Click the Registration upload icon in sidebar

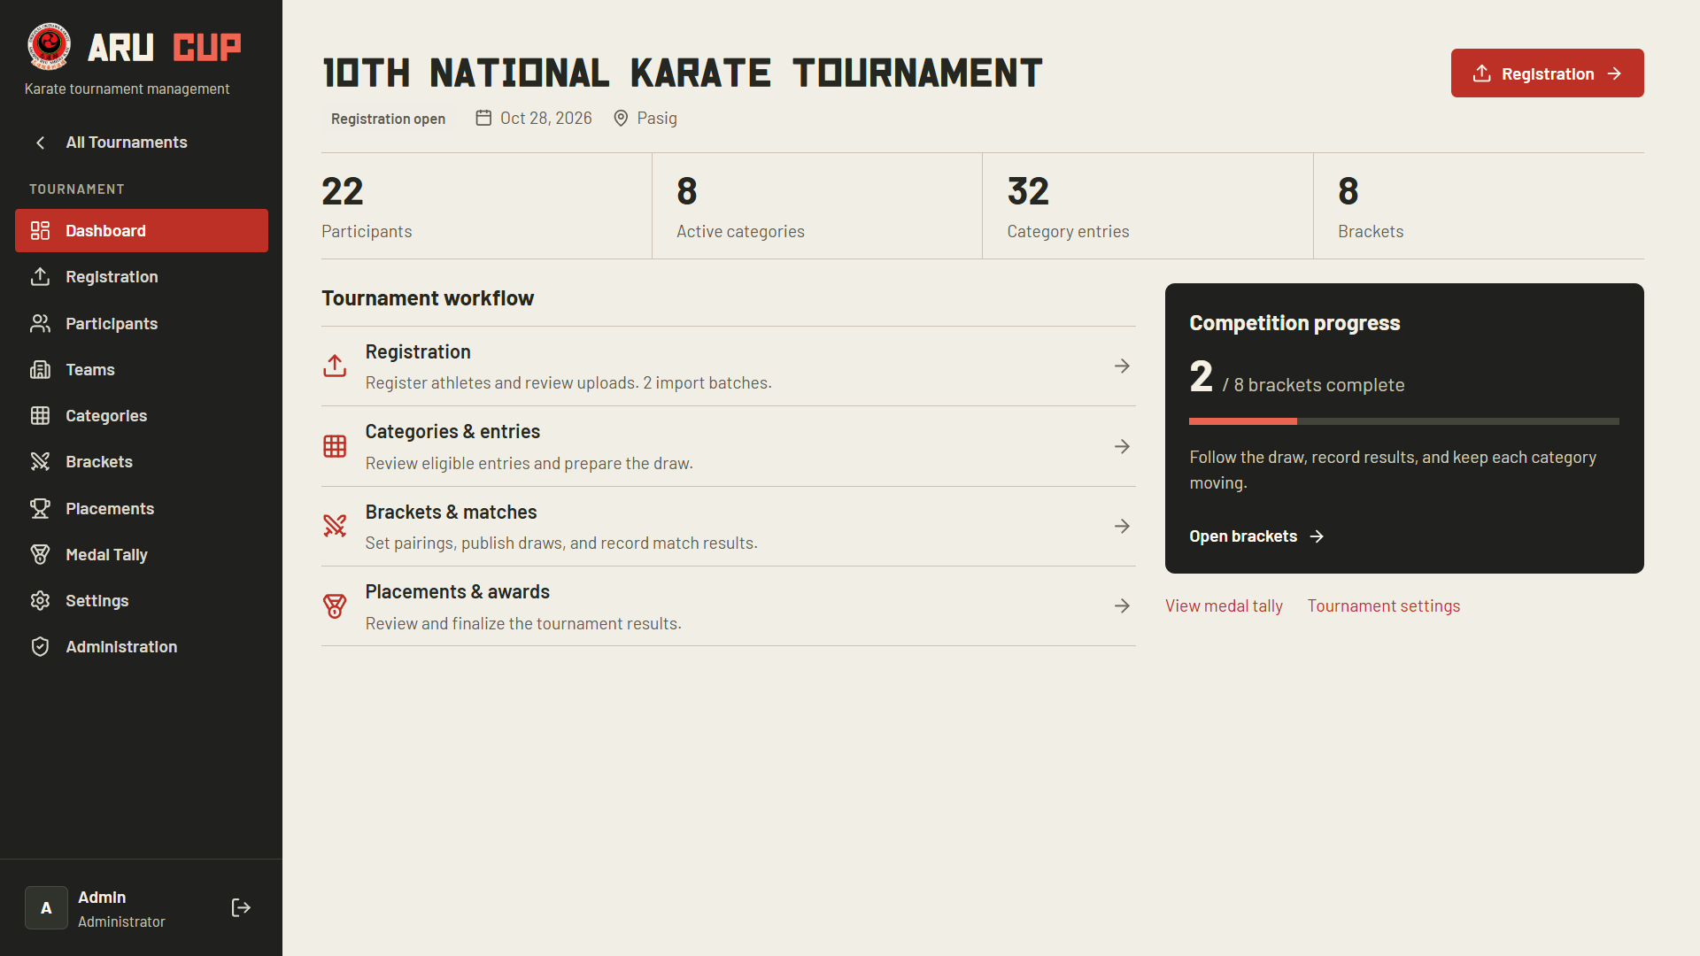click(x=40, y=277)
